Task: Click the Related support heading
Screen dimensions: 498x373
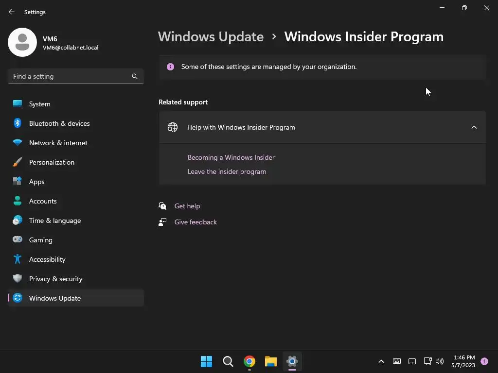Action: (183, 102)
